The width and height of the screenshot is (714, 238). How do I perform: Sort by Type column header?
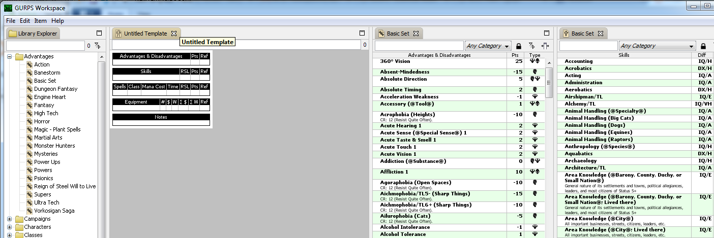534,55
